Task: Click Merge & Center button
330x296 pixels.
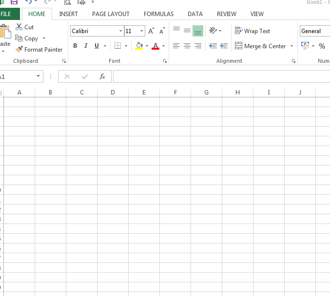Action: (x=260, y=46)
